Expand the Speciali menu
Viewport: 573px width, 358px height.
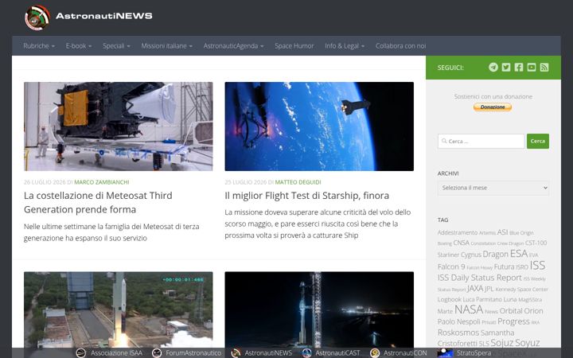pos(116,46)
